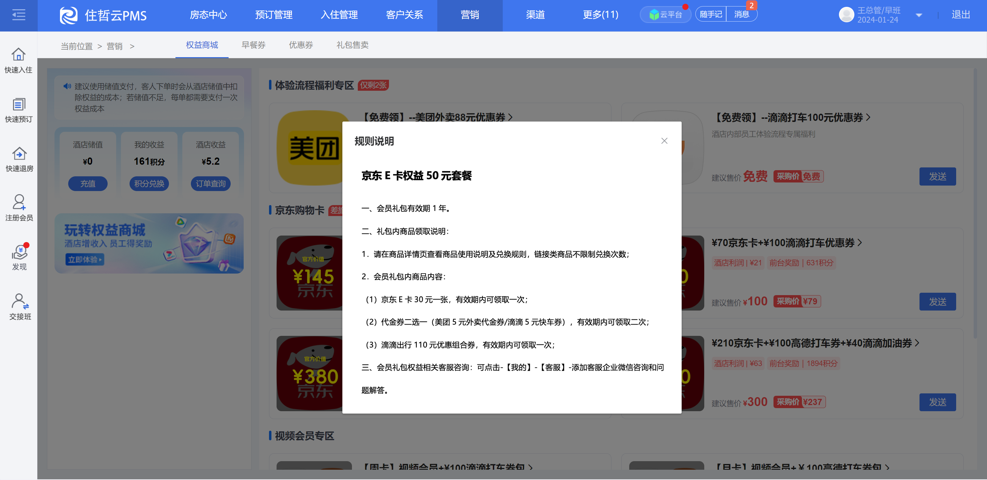Go to 预订管理 in top navigation

(273, 15)
